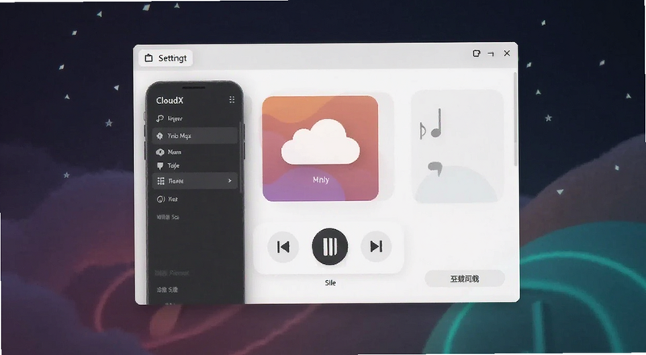Screen dimensions: 646x355
Task: Click the CloudX title in the phone
Action: click(x=170, y=101)
